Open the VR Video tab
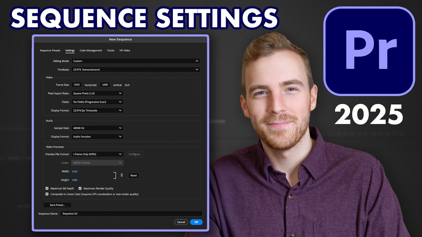The width and height of the screenshot is (422, 237). (125, 50)
